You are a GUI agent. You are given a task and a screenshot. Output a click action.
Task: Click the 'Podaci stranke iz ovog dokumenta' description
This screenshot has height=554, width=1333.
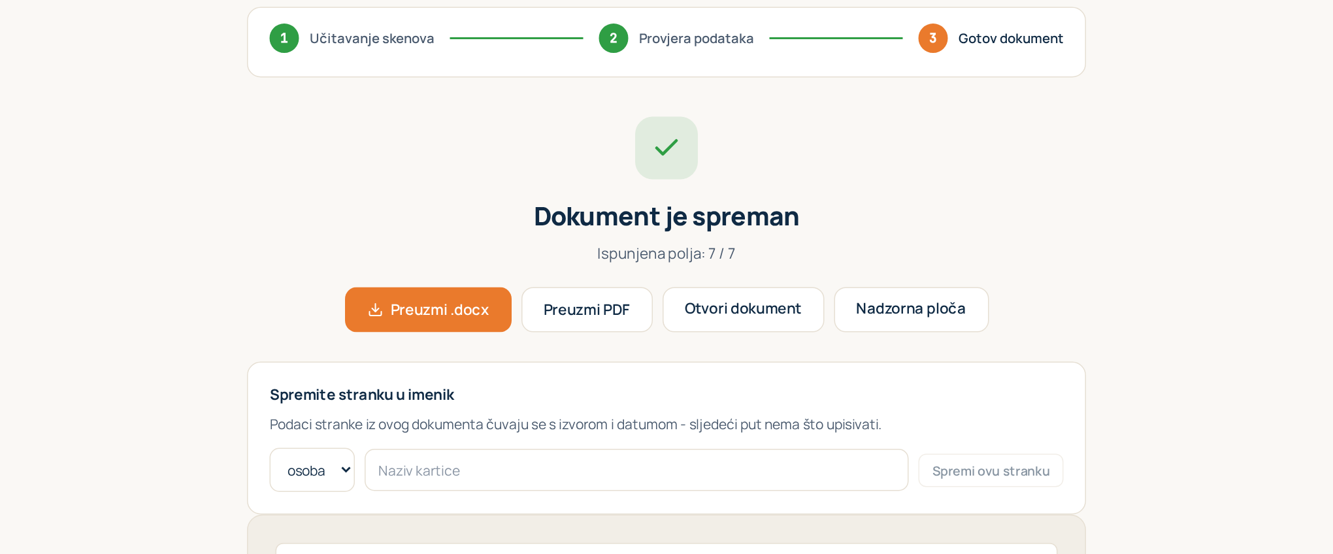pyautogui.click(x=576, y=425)
